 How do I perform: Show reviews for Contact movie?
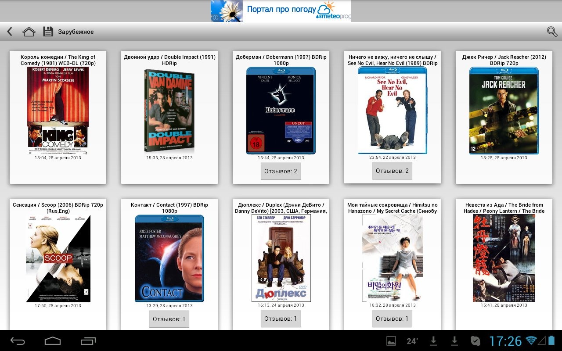tap(169, 319)
